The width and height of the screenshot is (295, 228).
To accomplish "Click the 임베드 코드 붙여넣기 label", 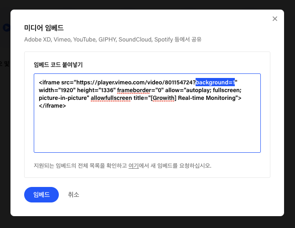I will pos(58,65).
